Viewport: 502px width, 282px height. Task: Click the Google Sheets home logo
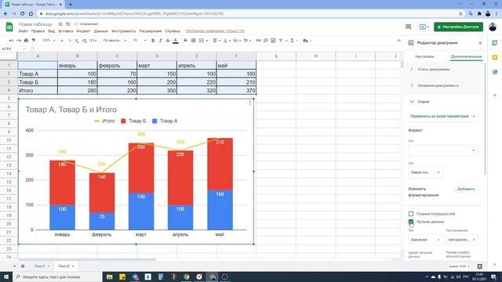tap(9, 27)
